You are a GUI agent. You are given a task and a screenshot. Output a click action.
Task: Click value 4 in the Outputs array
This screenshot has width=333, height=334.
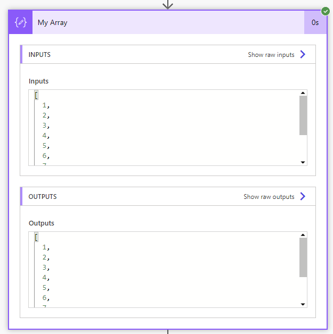click(x=44, y=278)
